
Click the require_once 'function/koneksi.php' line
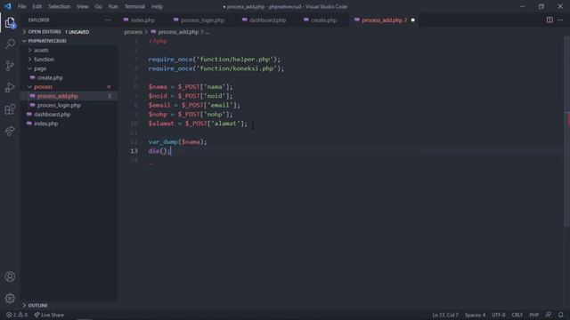(x=216, y=68)
